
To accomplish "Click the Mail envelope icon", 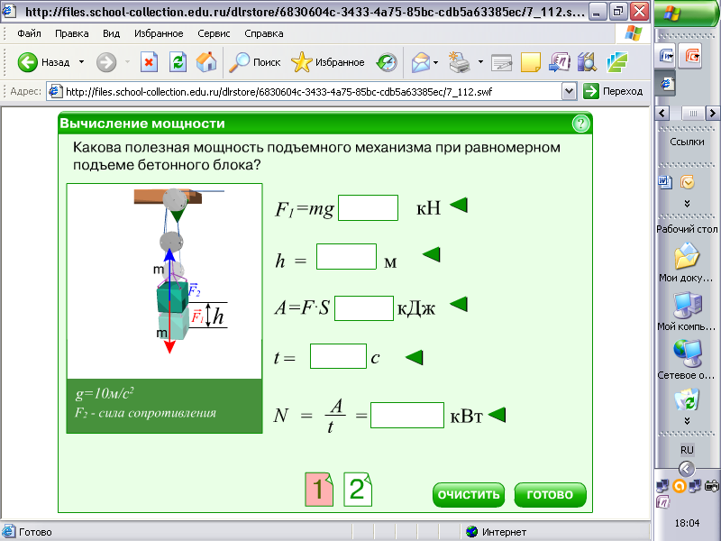I will pos(421,62).
